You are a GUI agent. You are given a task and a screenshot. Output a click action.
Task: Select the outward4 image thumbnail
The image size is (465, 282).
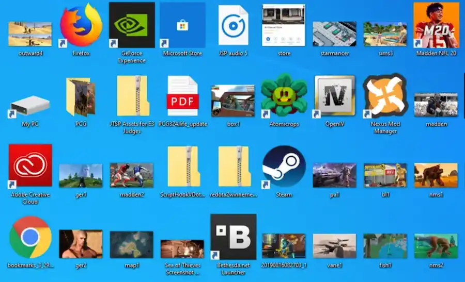(x=30, y=34)
